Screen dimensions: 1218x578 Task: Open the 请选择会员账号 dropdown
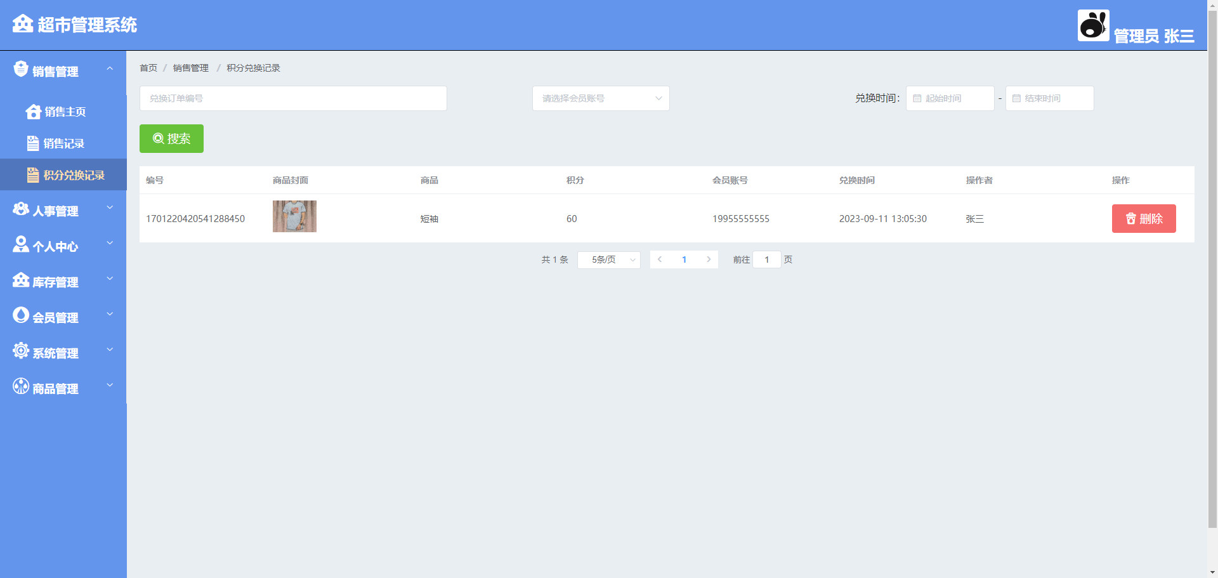coord(601,98)
